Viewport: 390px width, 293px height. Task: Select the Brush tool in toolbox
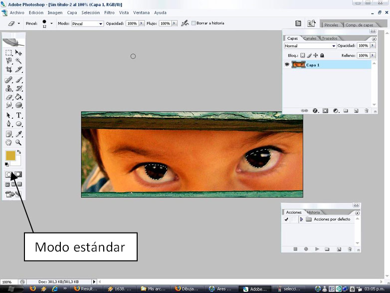tap(18, 80)
